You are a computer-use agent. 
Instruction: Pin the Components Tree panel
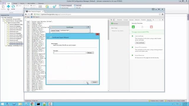point(23,15)
